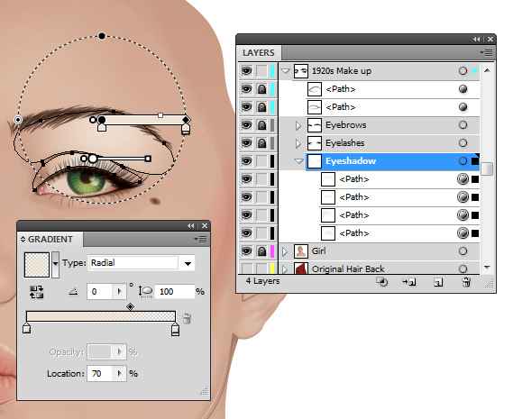The width and height of the screenshot is (513, 419).
Task: Click the Create New Sublayer icon
Action: pos(409,282)
